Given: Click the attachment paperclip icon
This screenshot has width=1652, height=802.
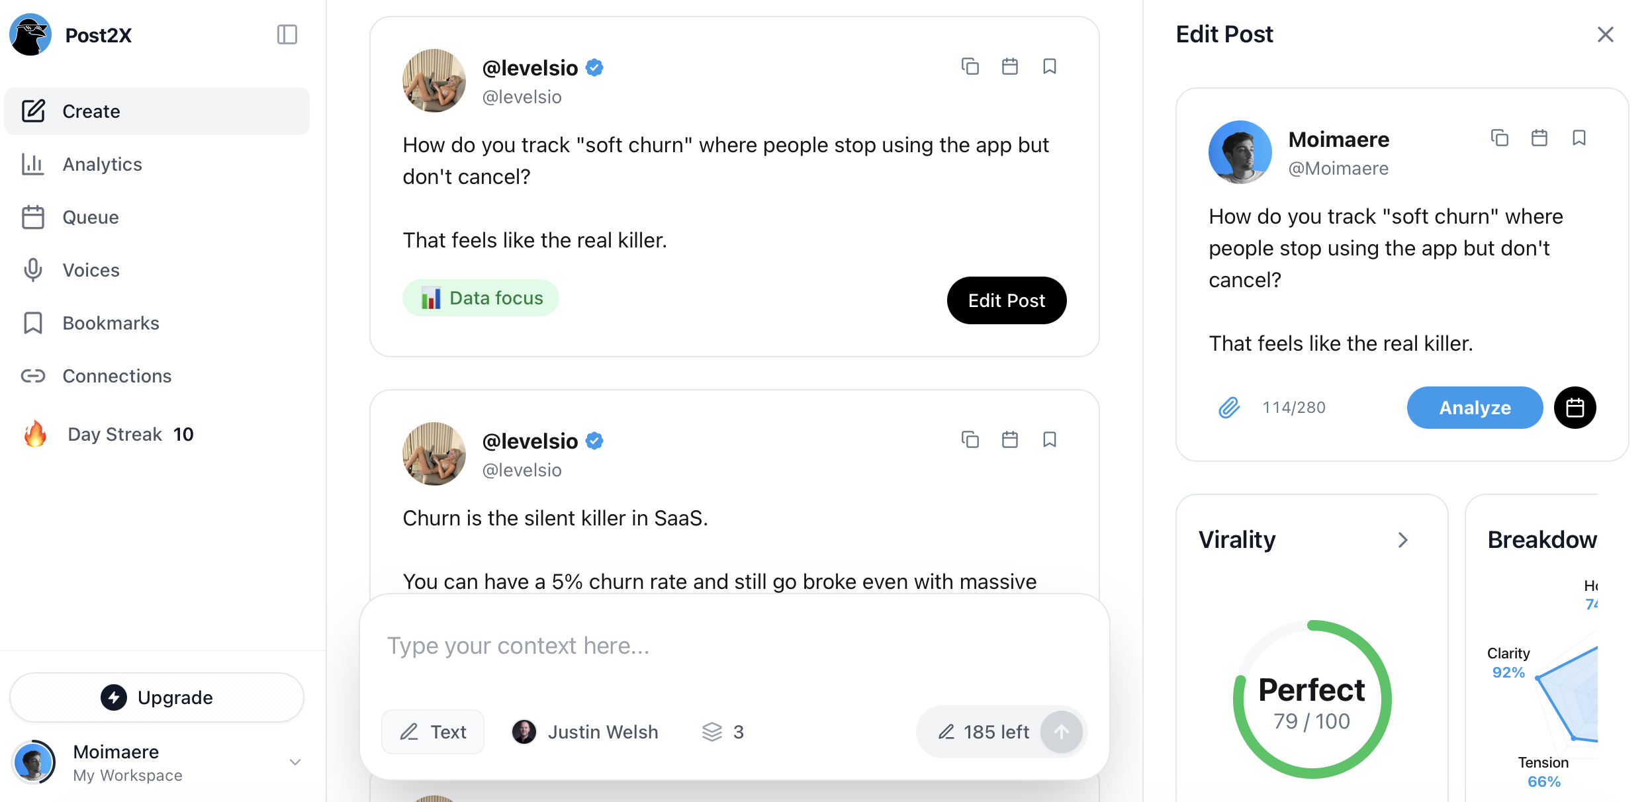Looking at the screenshot, I should [1229, 408].
